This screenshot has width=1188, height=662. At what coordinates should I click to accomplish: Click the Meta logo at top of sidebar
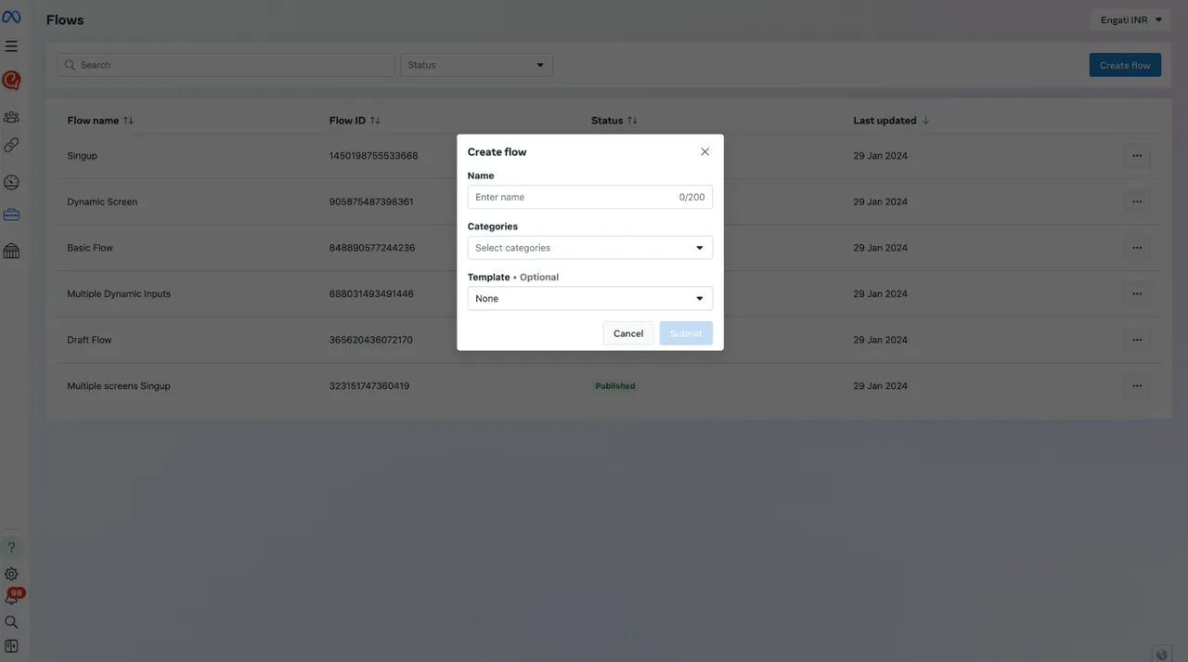point(11,16)
